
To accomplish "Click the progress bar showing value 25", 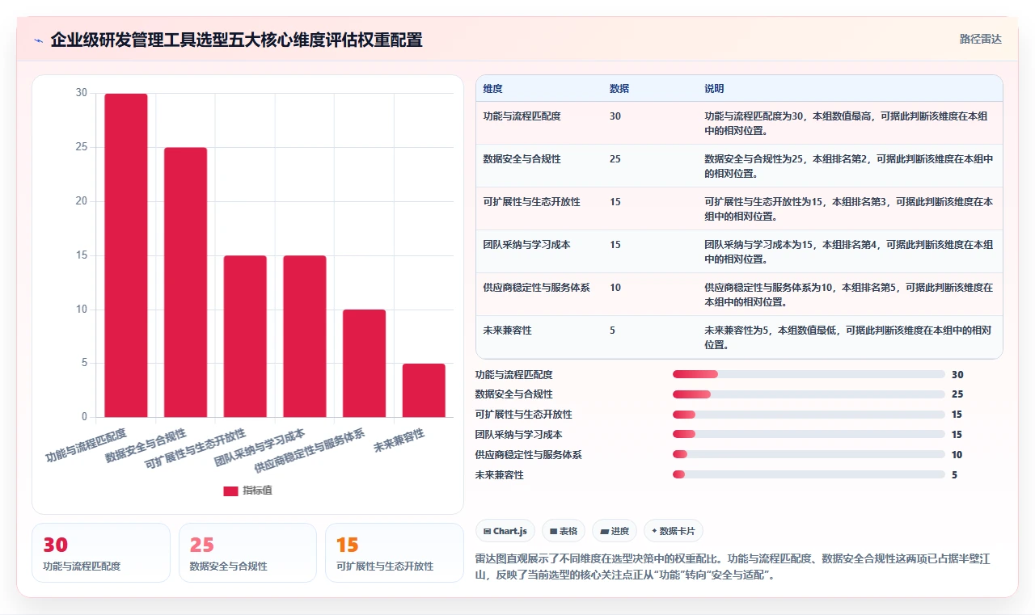I will pyautogui.click(x=809, y=394).
